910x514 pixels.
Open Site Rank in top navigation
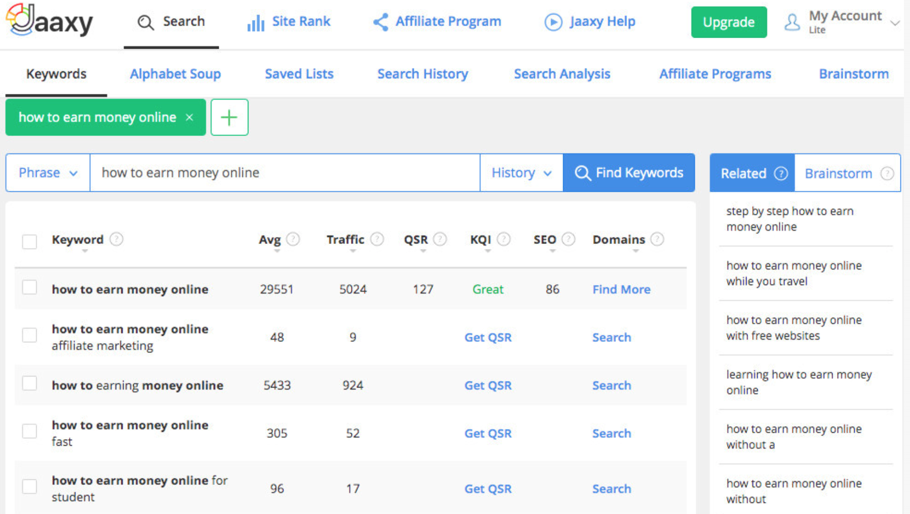(289, 22)
